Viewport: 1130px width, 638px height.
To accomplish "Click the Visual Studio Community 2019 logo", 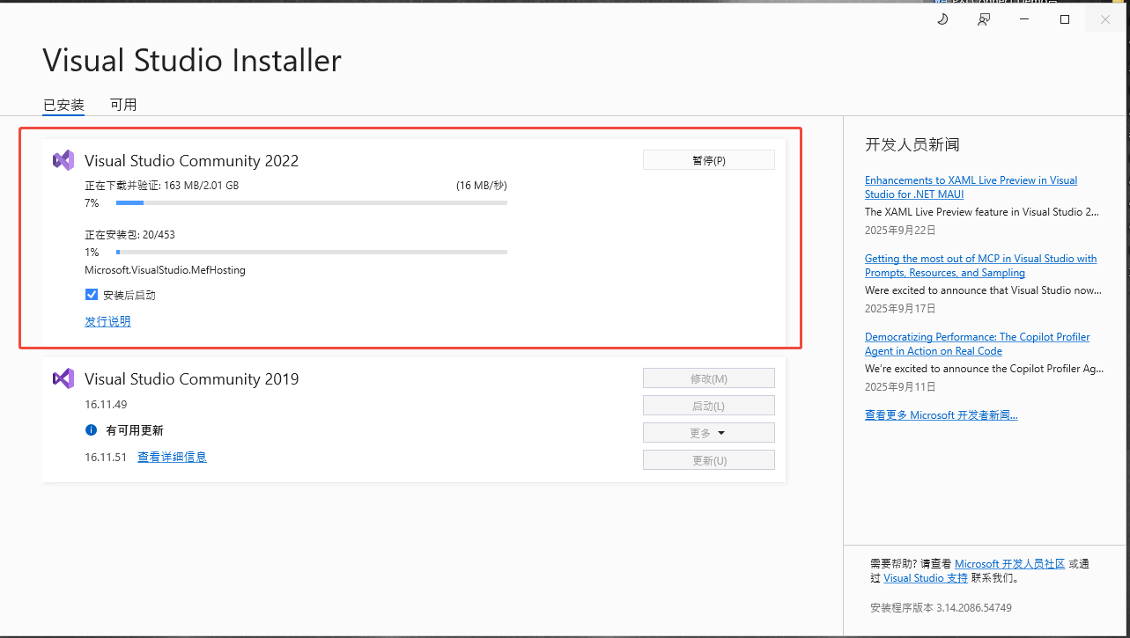I will pyautogui.click(x=63, y=378).
